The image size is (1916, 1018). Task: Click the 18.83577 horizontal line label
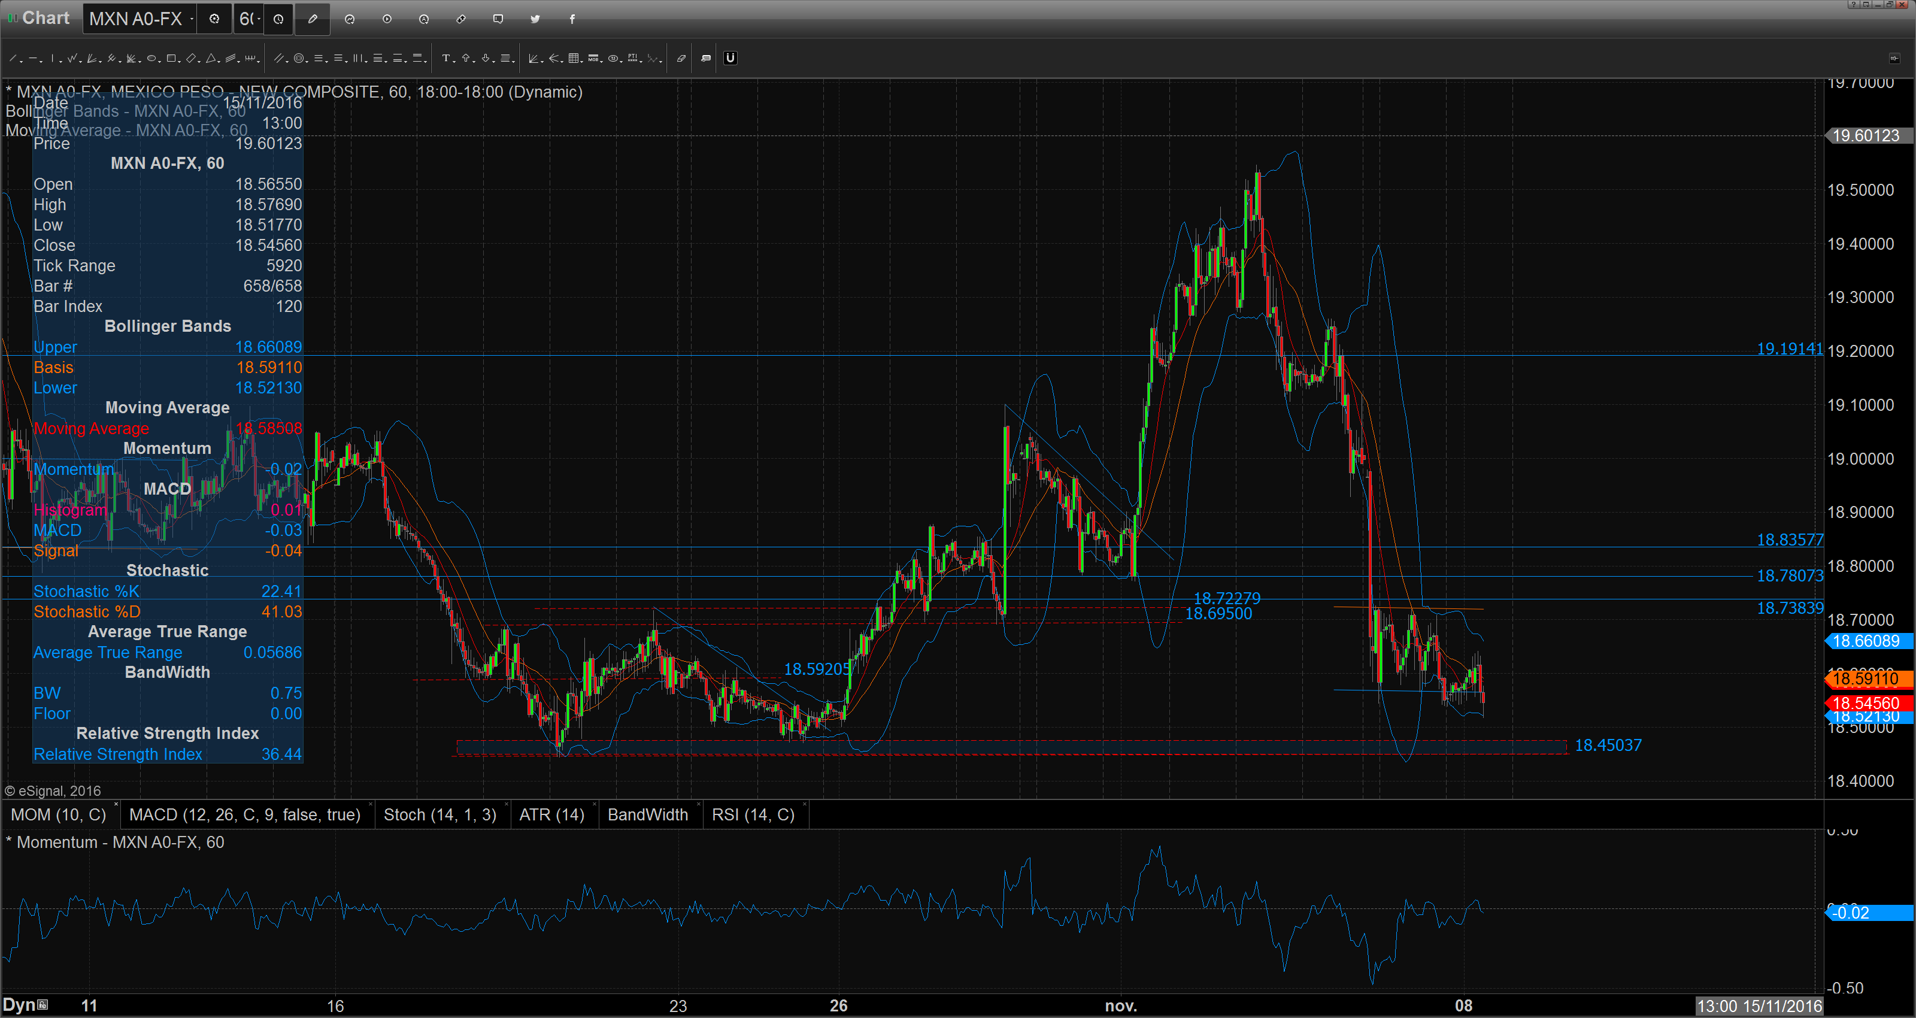tap(1790, 540)
